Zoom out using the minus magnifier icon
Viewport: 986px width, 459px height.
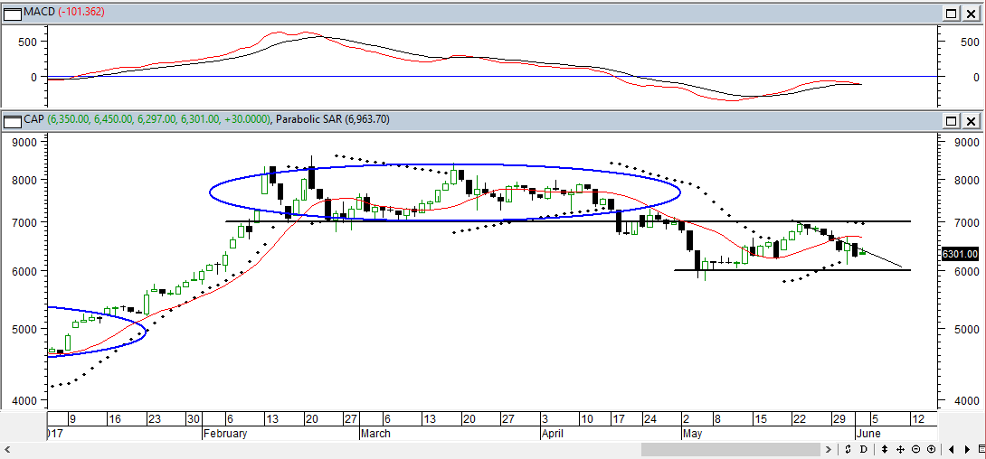pos(915,450)
